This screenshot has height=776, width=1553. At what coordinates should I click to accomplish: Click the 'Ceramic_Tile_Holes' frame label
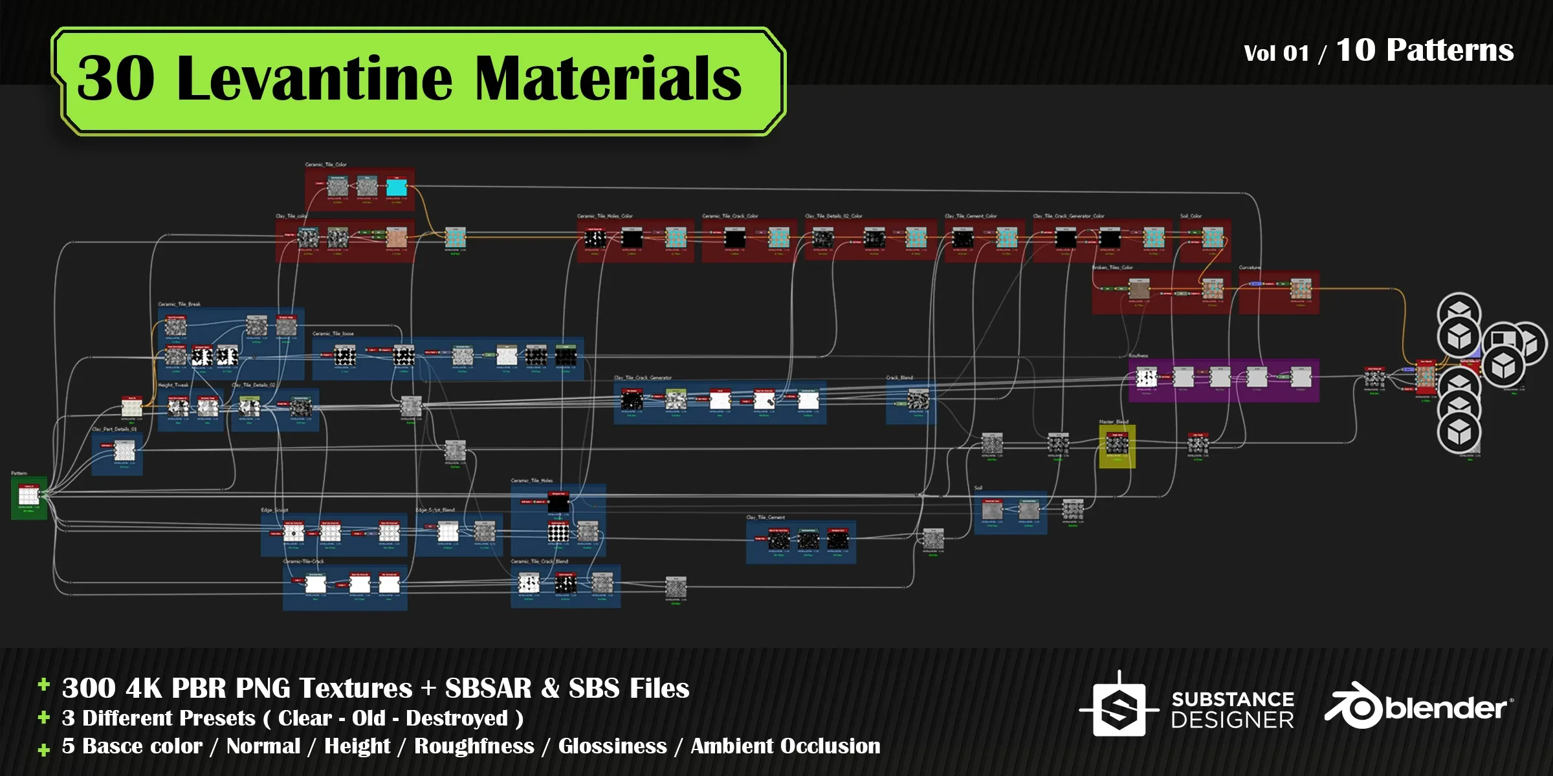point(531,480)
